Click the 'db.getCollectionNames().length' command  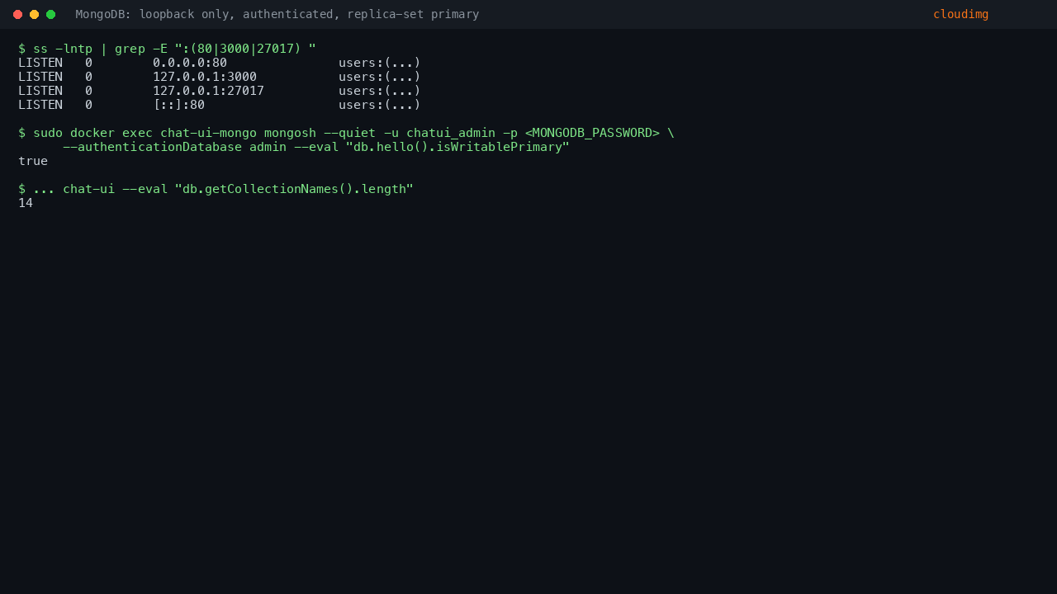216,189
